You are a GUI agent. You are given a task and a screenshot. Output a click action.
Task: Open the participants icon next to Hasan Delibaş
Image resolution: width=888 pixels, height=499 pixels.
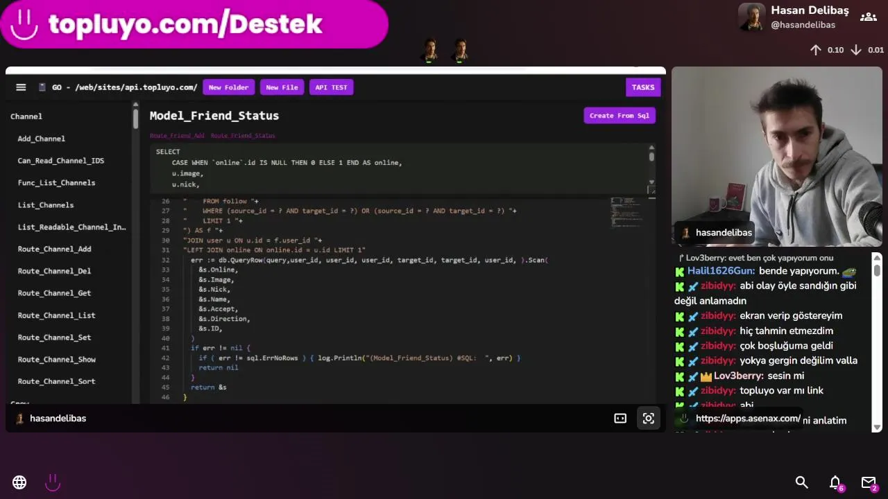(x=869, y=17)
